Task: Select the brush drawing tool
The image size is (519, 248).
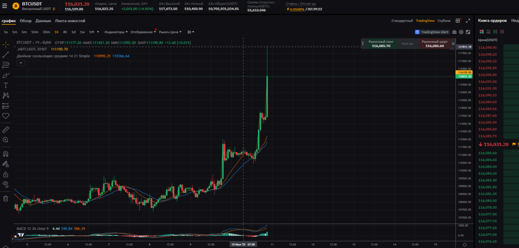Action: [6, 75]
